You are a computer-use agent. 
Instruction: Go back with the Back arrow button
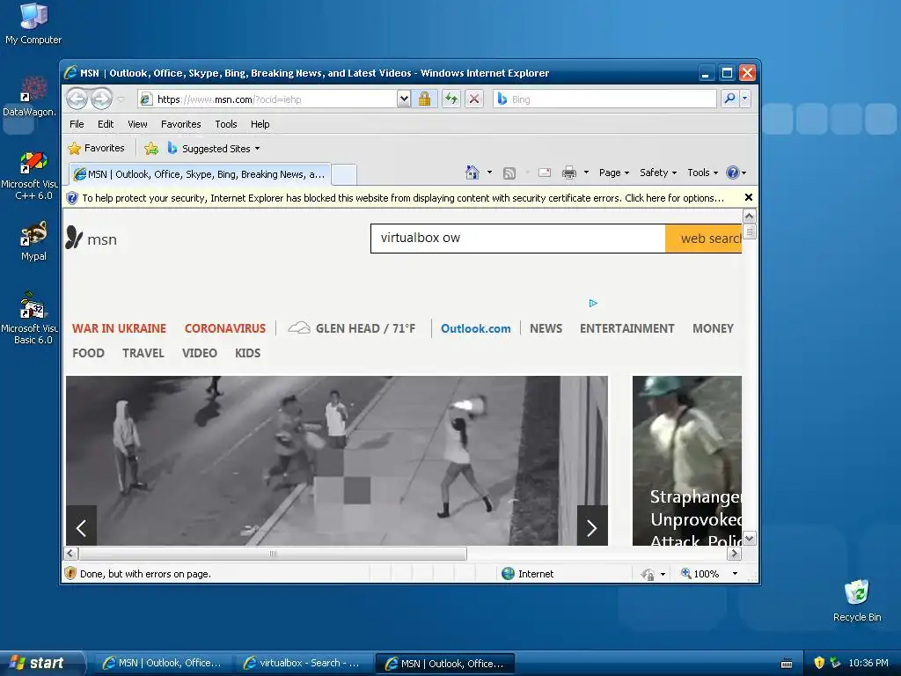click(77, 99)
